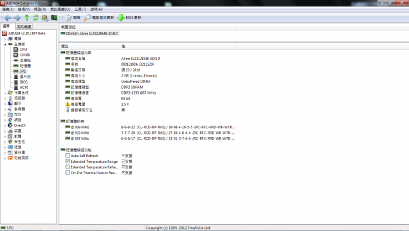Switch to the Favorites panel tab
409x231 pixels.
coord(24,27)
